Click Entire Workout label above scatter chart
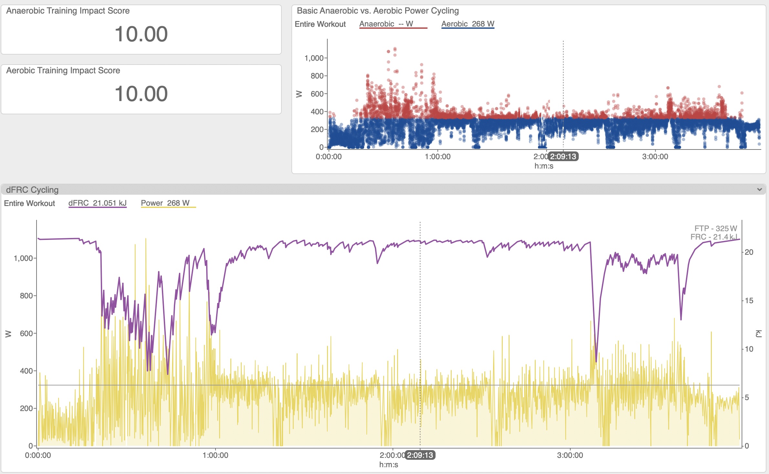Image resolution: width=769 pixels, height=474 pixels. [320, 24]
